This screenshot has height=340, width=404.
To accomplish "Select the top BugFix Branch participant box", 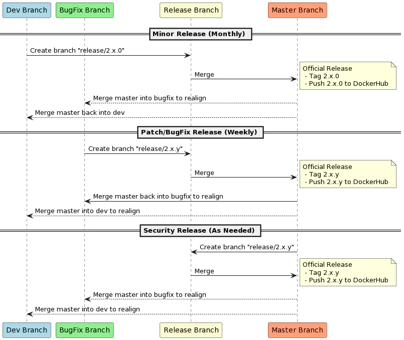I will point(84,10).
